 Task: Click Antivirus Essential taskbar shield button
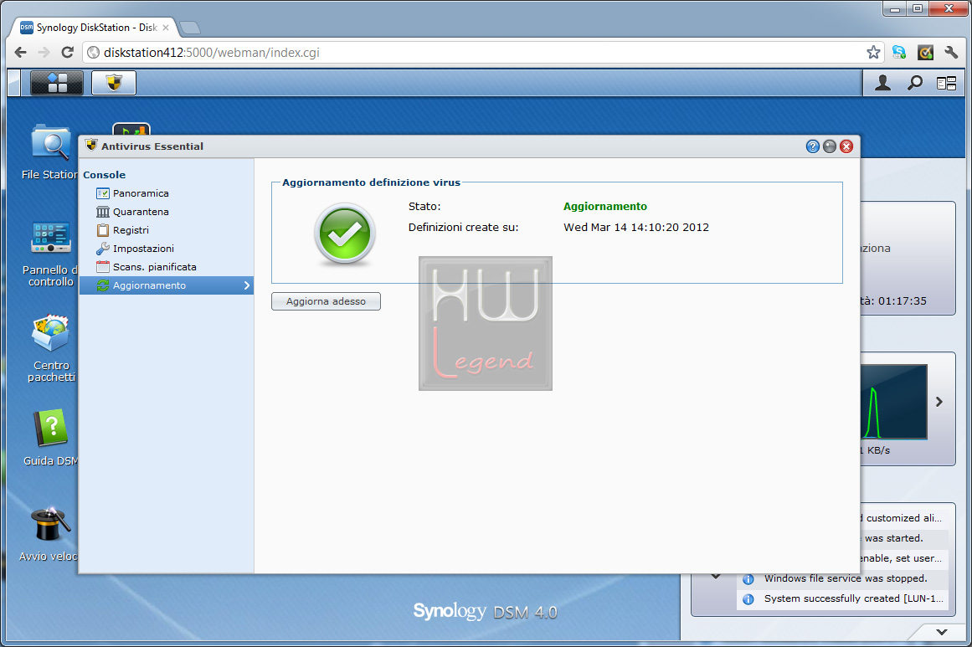pyautogui.click(x=113, y=82)
